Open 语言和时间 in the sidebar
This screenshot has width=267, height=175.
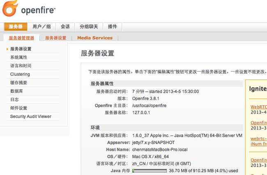point(21,66)
